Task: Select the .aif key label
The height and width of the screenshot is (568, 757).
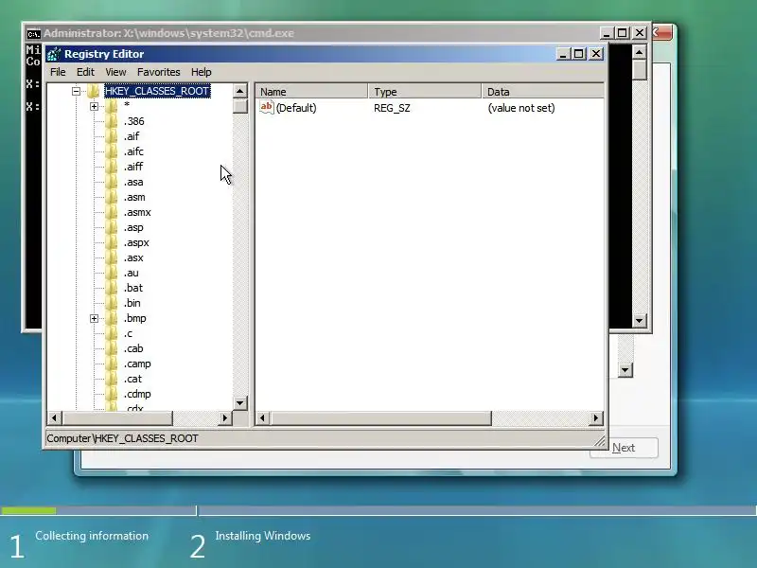Action: [132, 136]
